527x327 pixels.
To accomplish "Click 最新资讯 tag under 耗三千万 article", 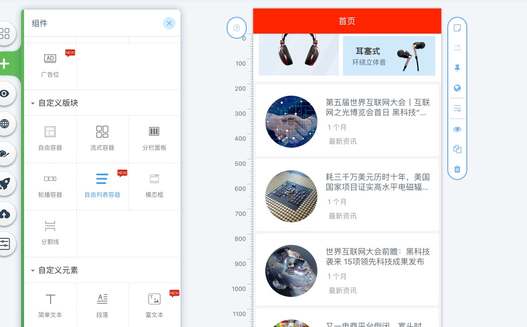I will pos(342,216).
